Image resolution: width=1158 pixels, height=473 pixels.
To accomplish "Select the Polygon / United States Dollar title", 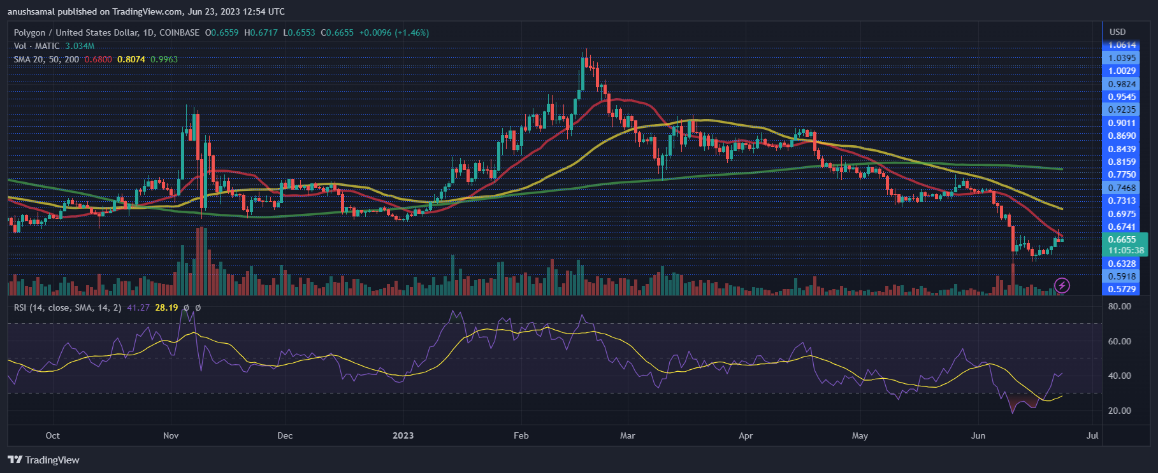I will [85, 32].
